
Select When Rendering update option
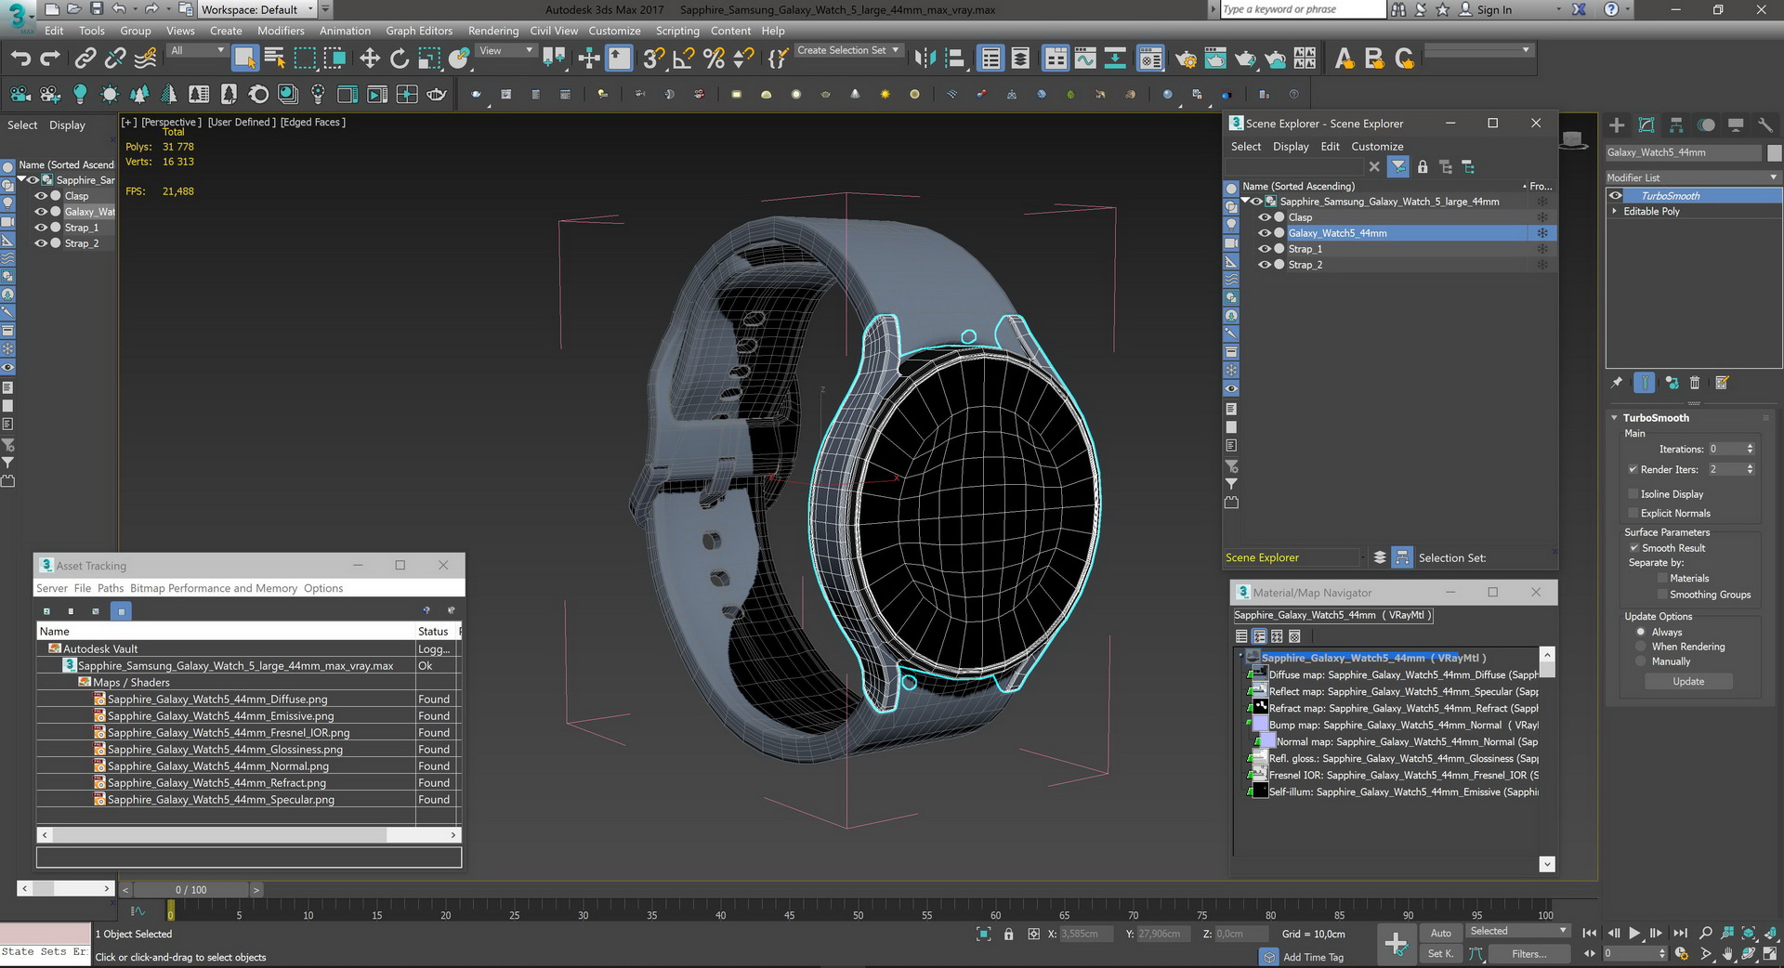(x=1641, y=647)
